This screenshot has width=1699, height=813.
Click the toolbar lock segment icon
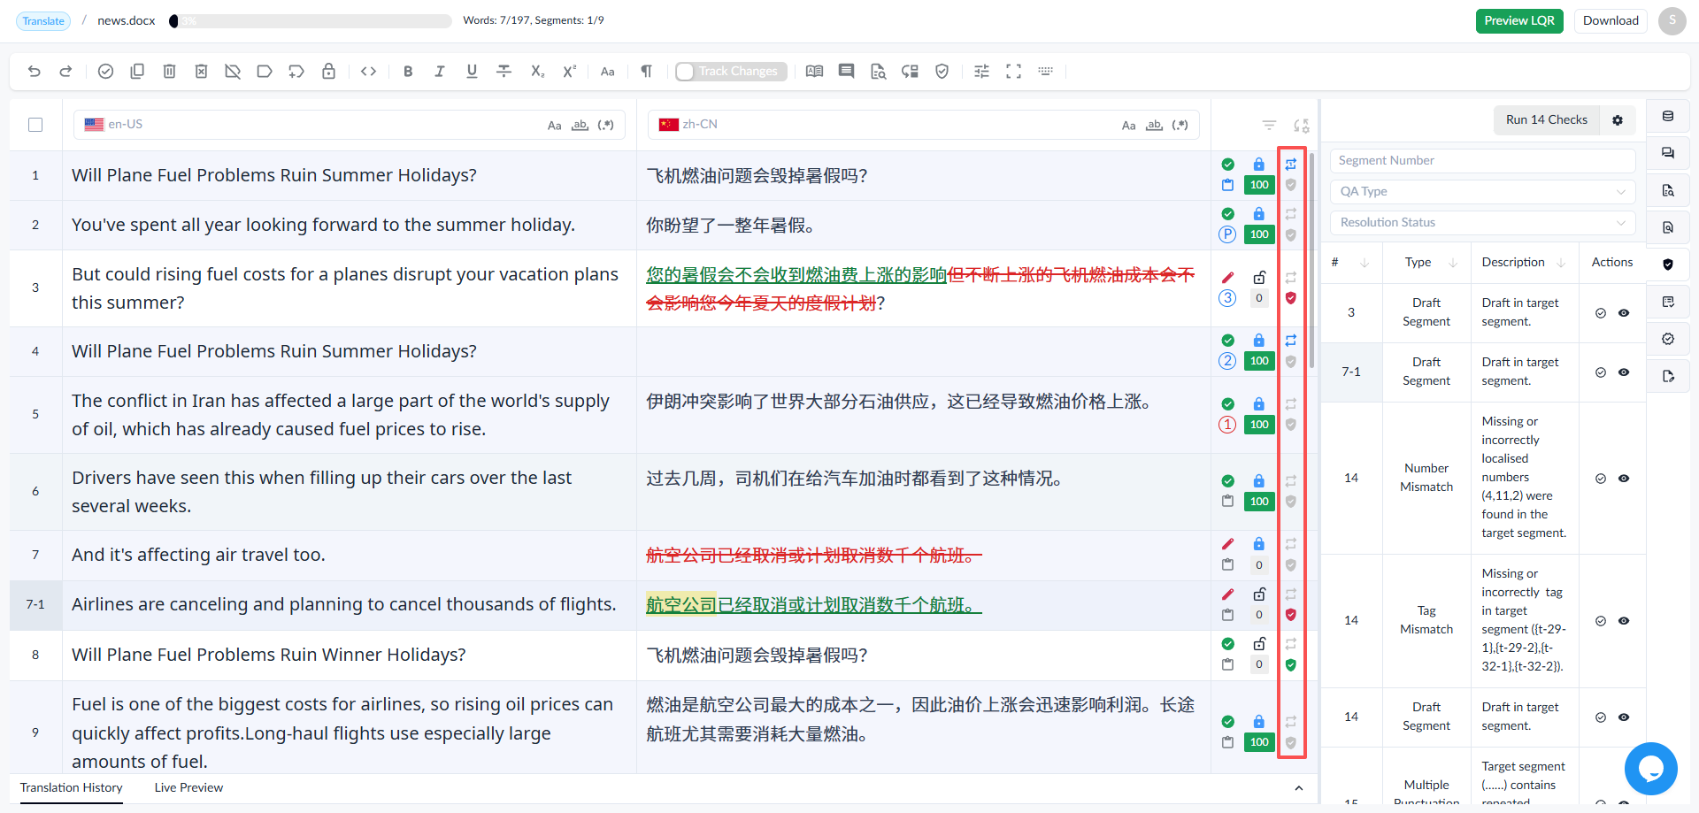click(x=328, y=72)
